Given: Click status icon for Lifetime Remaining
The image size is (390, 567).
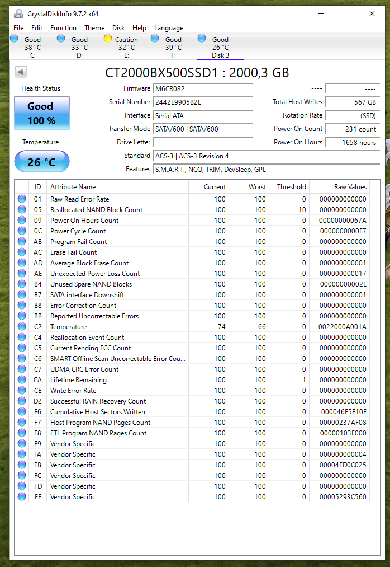Looking at the screenshot, I should coord(22,379).
